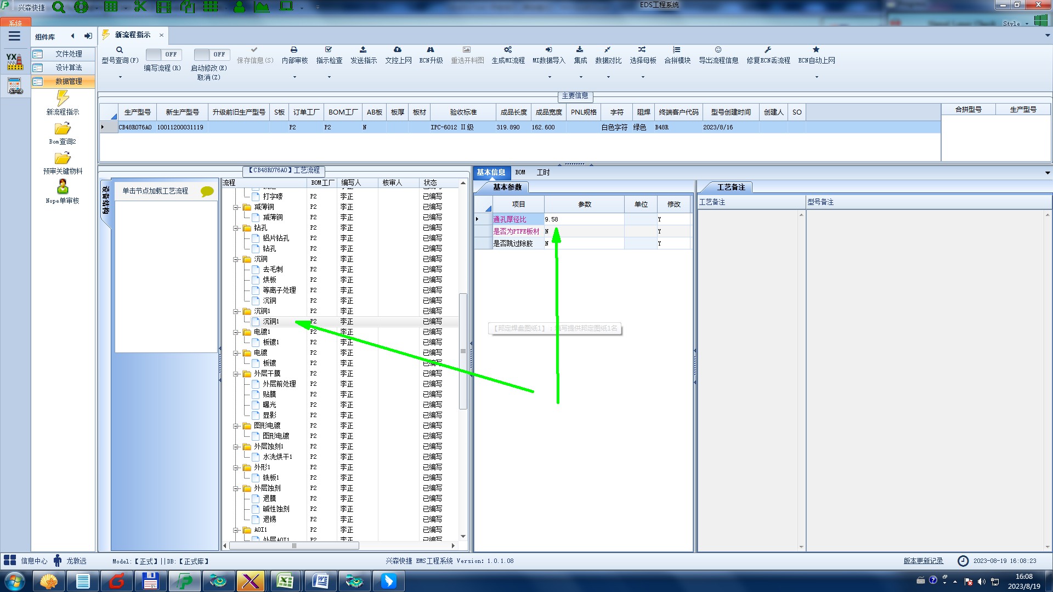Open the hamburger menu in left sidebar

[14, 36]
